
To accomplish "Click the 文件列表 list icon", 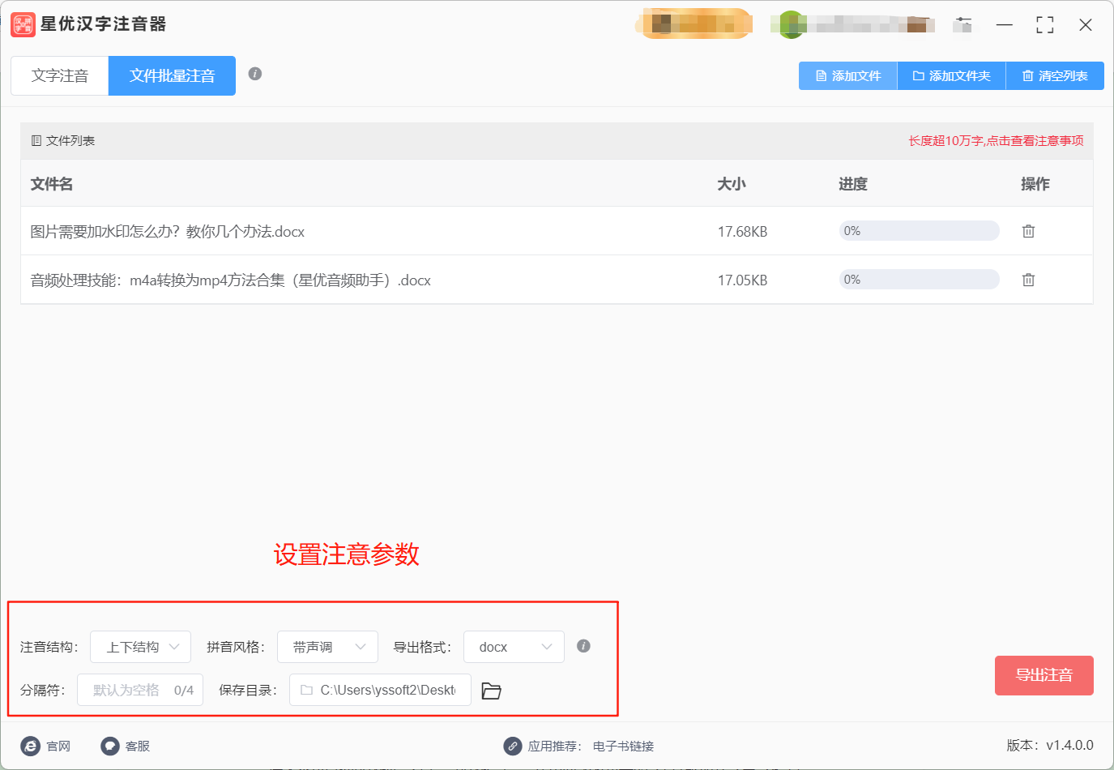I will (x=36, y=140).
